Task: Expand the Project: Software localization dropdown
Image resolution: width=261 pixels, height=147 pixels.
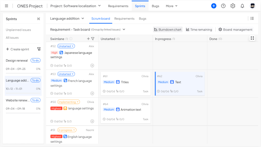Action: click(x=76, y=6)
